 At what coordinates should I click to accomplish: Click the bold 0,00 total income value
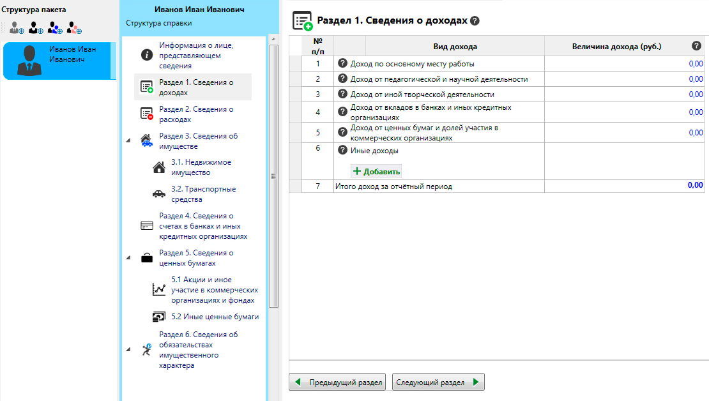pos(695,185)
